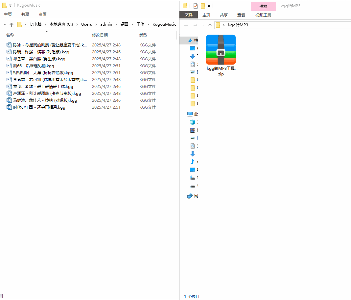Click file icon of 邓岳章 - 黑白照 kgg

pos(9,59)
